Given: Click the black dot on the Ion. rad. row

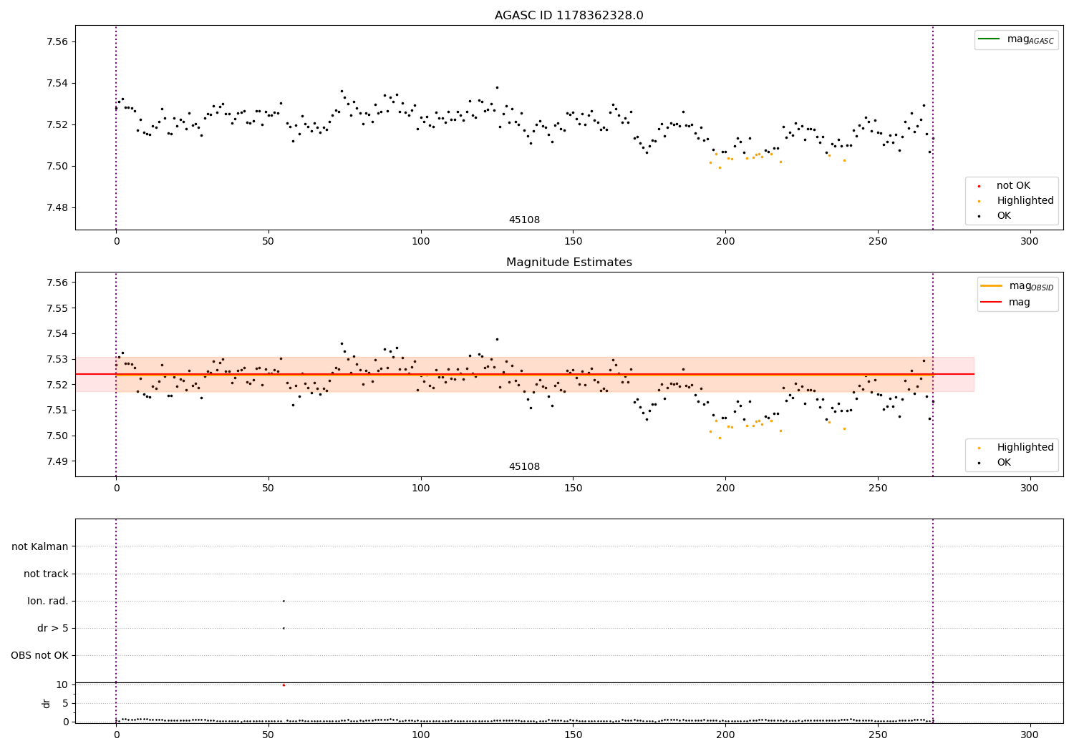Looking at the screenshot, I should click(x=284, y=602).
